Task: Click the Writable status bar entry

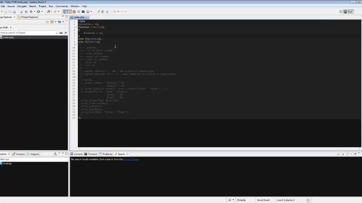Action: click(242, 200)
